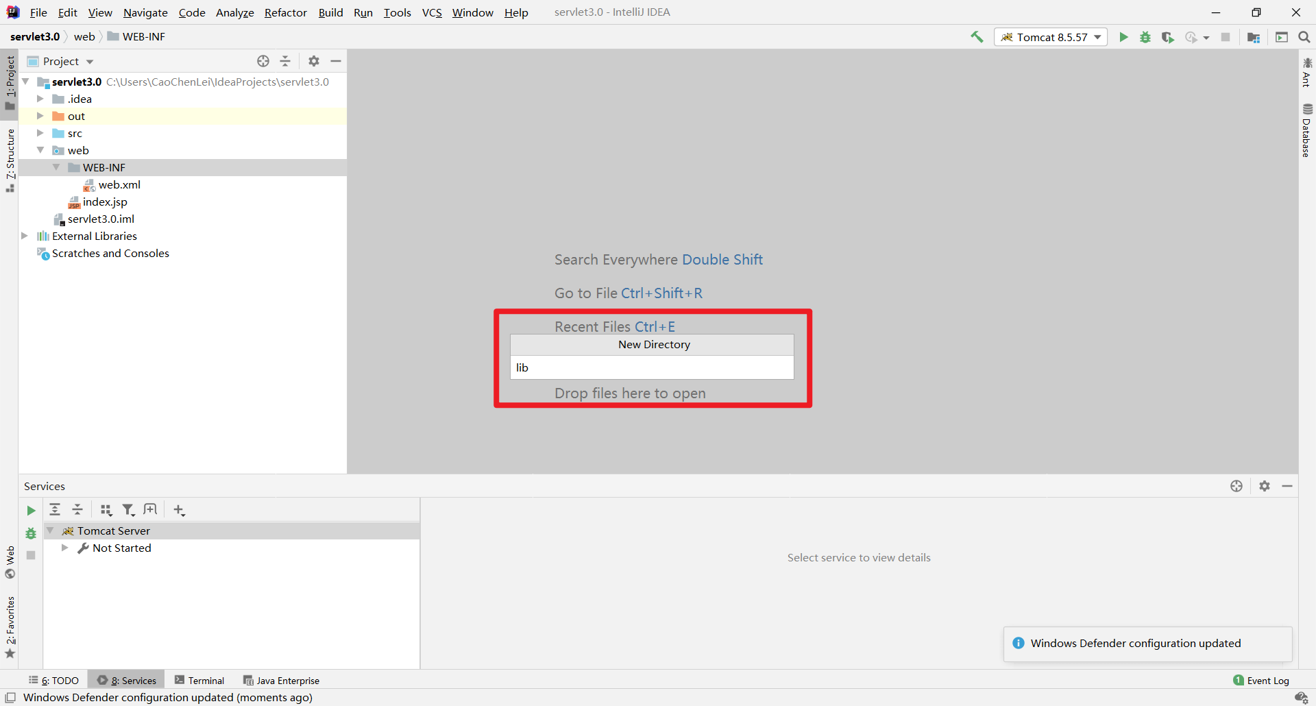The height and width of the screenshot is (706, 1316).
Task: Open the 6: TODO tool tab
Action: point(53,680)
